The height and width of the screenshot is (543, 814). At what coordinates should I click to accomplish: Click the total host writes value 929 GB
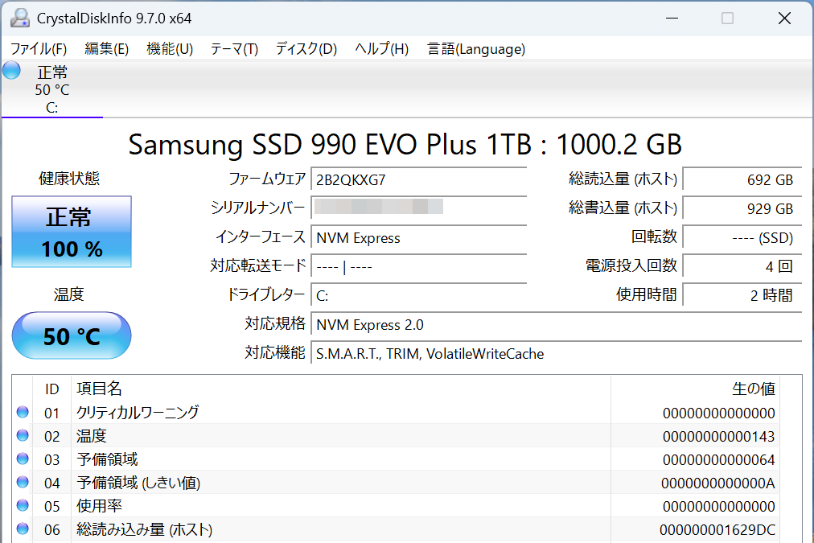pyautogui.click(x=742, y=208)
